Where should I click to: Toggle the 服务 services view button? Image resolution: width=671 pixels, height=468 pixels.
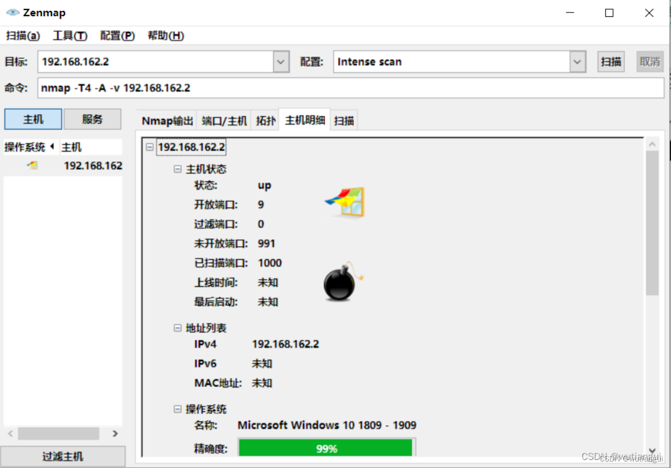tap(93, 119)
